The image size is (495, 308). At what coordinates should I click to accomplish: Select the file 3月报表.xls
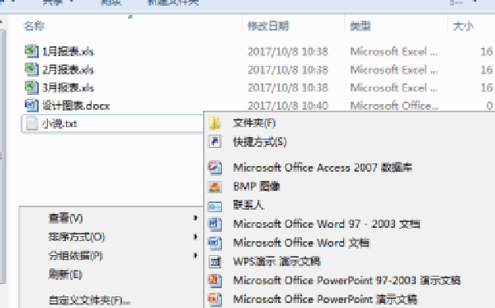[68, 88]
